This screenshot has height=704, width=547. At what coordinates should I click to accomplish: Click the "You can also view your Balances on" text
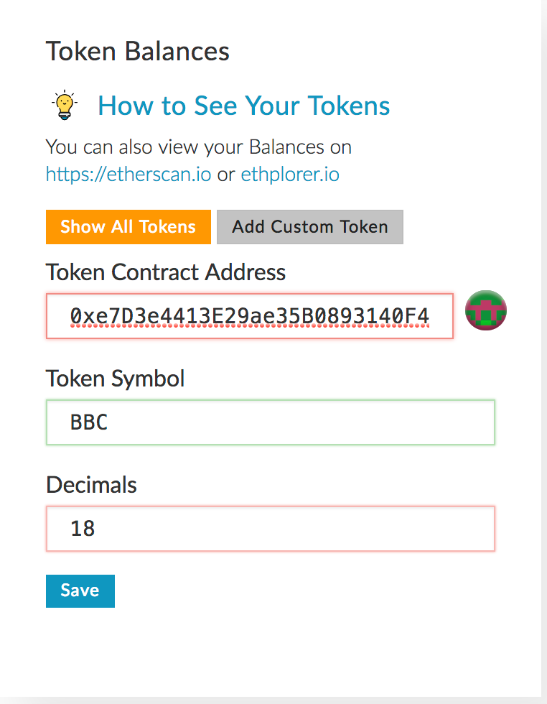coord(199,148)
